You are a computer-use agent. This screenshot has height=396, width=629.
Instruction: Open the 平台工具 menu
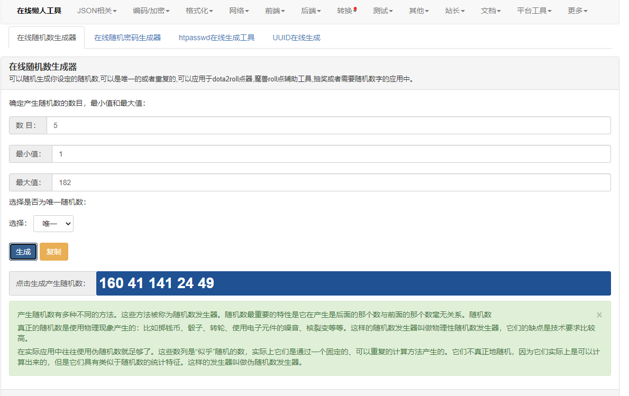point(534,11)
